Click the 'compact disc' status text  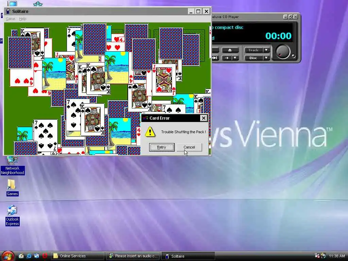tap(229, 28)
